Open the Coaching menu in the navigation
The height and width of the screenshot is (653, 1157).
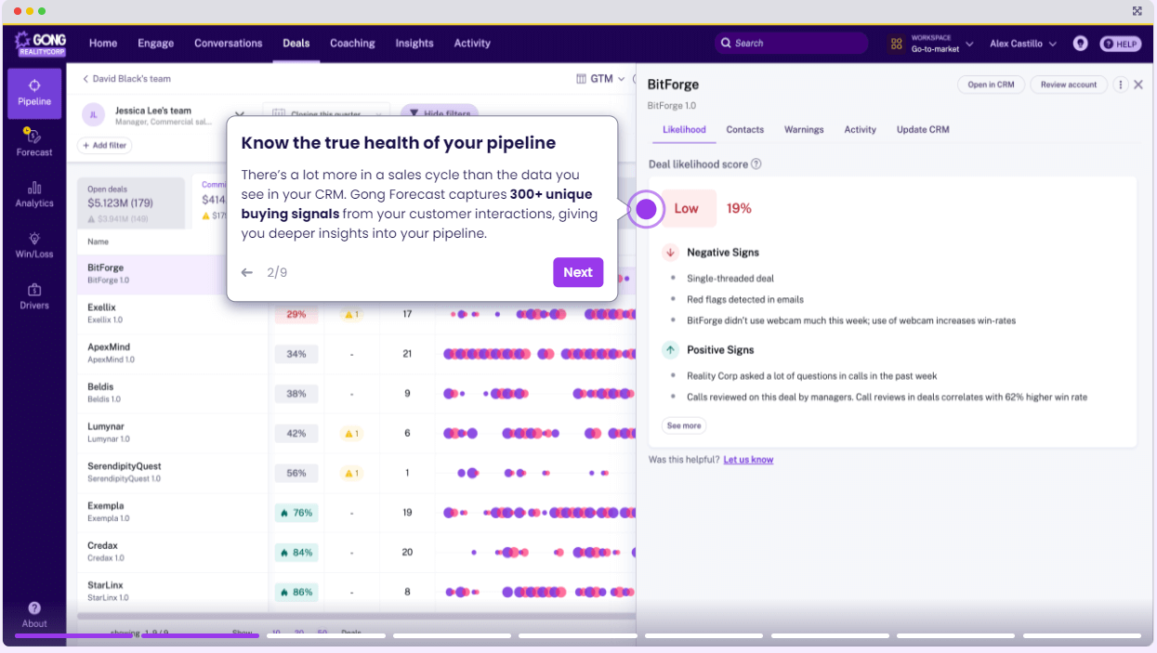click(x=352, y=43)
